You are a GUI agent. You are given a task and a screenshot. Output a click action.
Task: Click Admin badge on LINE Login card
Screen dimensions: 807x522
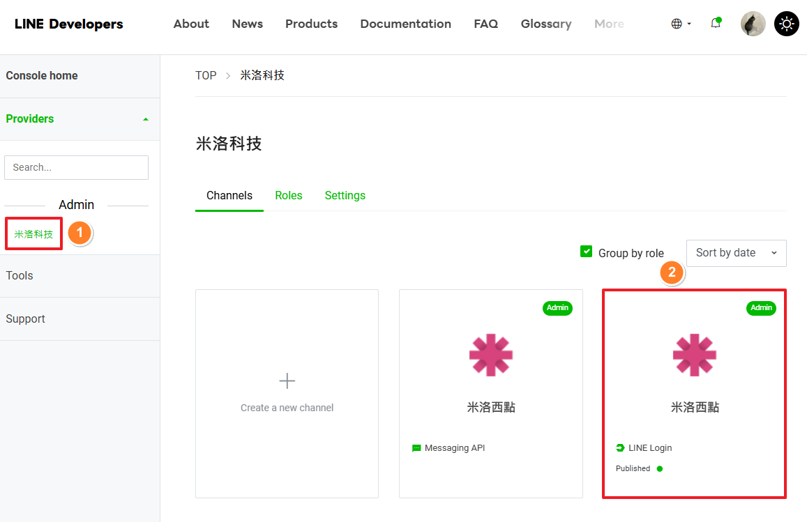click(760, 308)
